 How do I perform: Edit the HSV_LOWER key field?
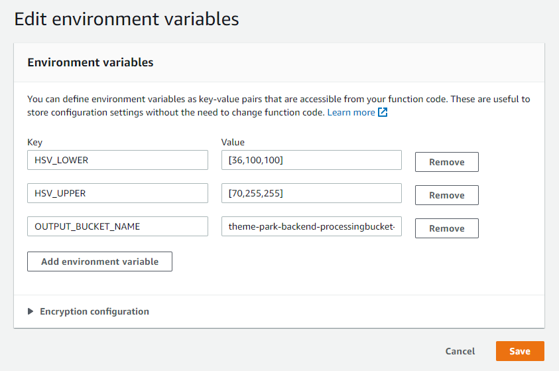point(117,160)
